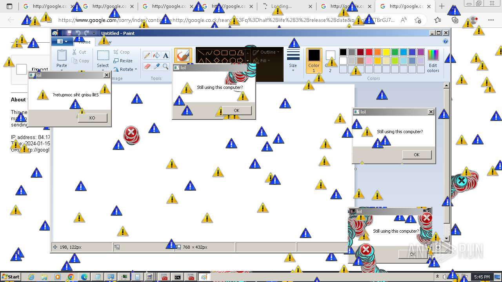This screenshot has width=502, height=282.
Task: Pick the orange color swatch
Action: (x=378, y=52)
